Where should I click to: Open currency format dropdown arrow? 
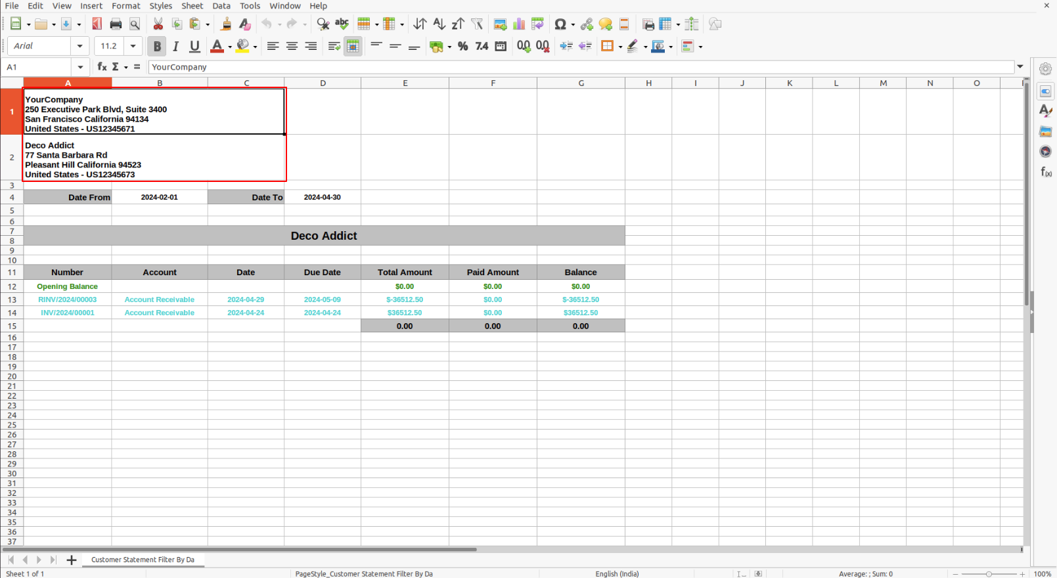(449, 47)
